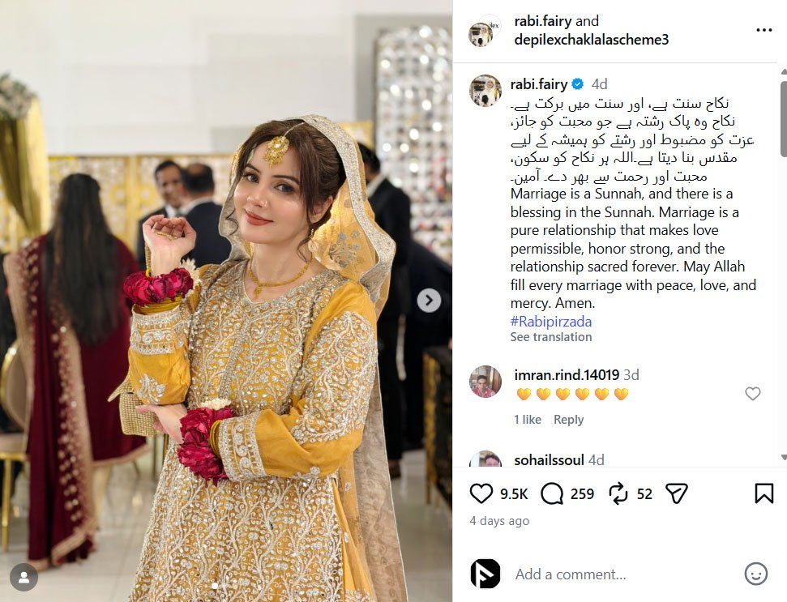Like imran.rind.14019's comment heart
The image size is (787, 602).
752,394
